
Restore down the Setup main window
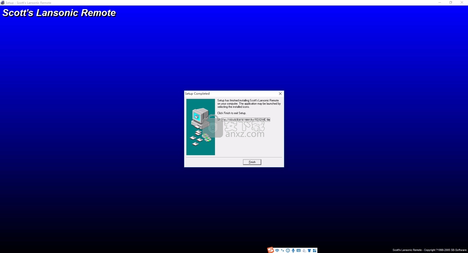click(x=451, y=3)
